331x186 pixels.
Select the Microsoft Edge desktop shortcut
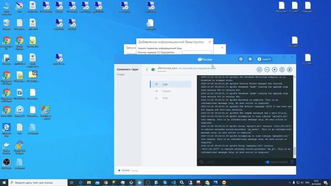7,130
